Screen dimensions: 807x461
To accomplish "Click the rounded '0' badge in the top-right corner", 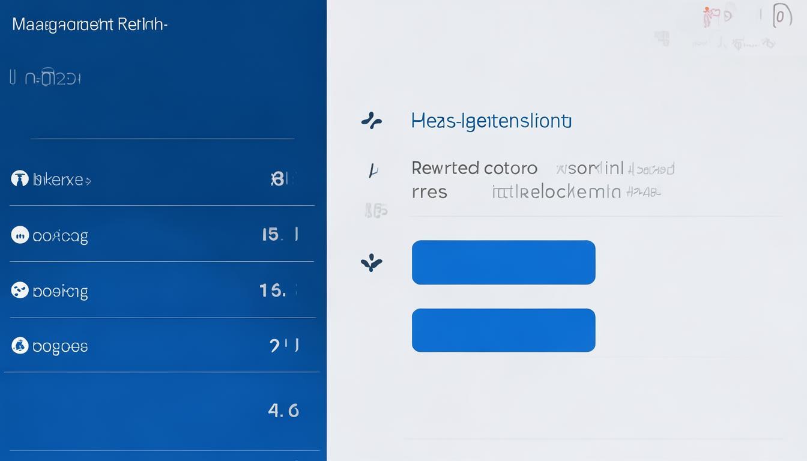I will (x=779, y=16).
